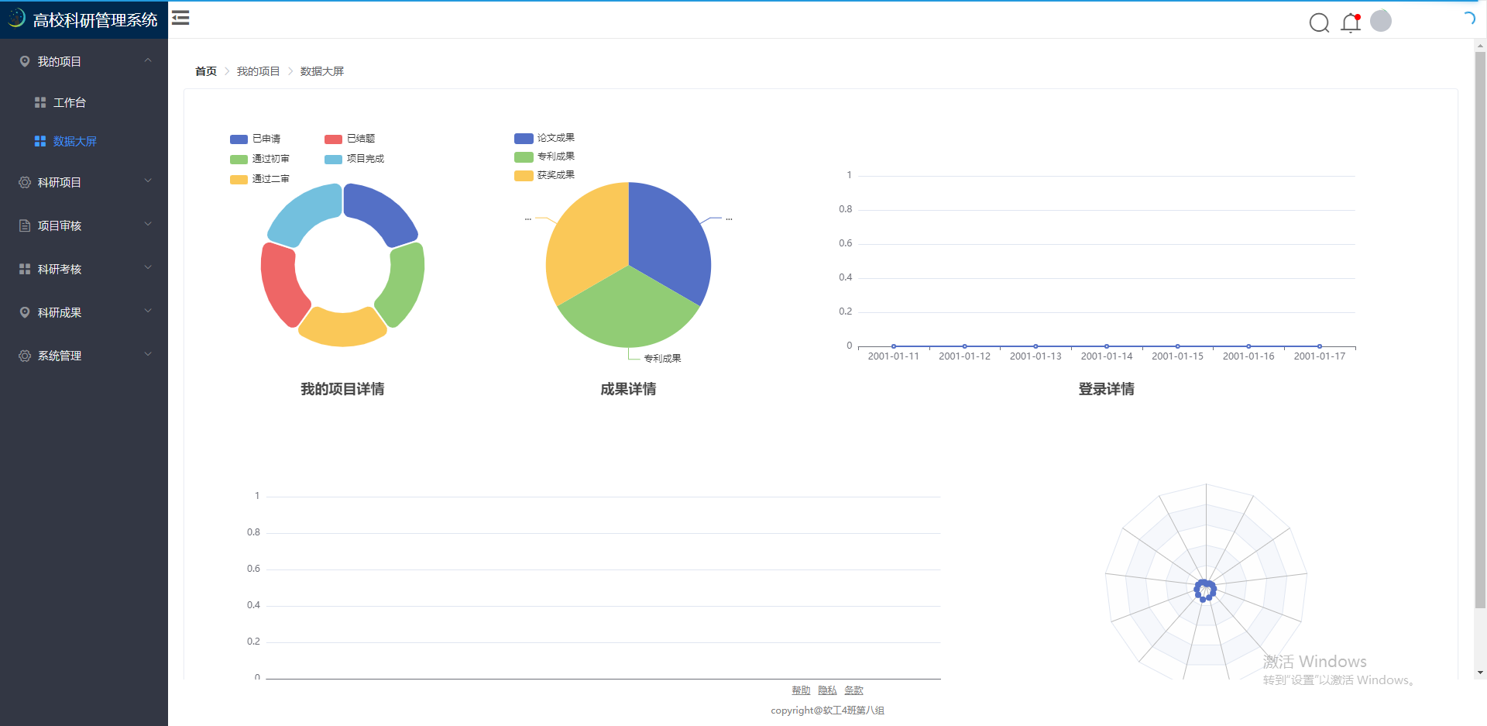Click the 科研考核 grid icon
The height and width of the screenshot is (726, 1487).
[x=25, y=269]
